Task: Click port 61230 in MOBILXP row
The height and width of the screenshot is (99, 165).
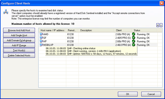Action: click(70, 45)
